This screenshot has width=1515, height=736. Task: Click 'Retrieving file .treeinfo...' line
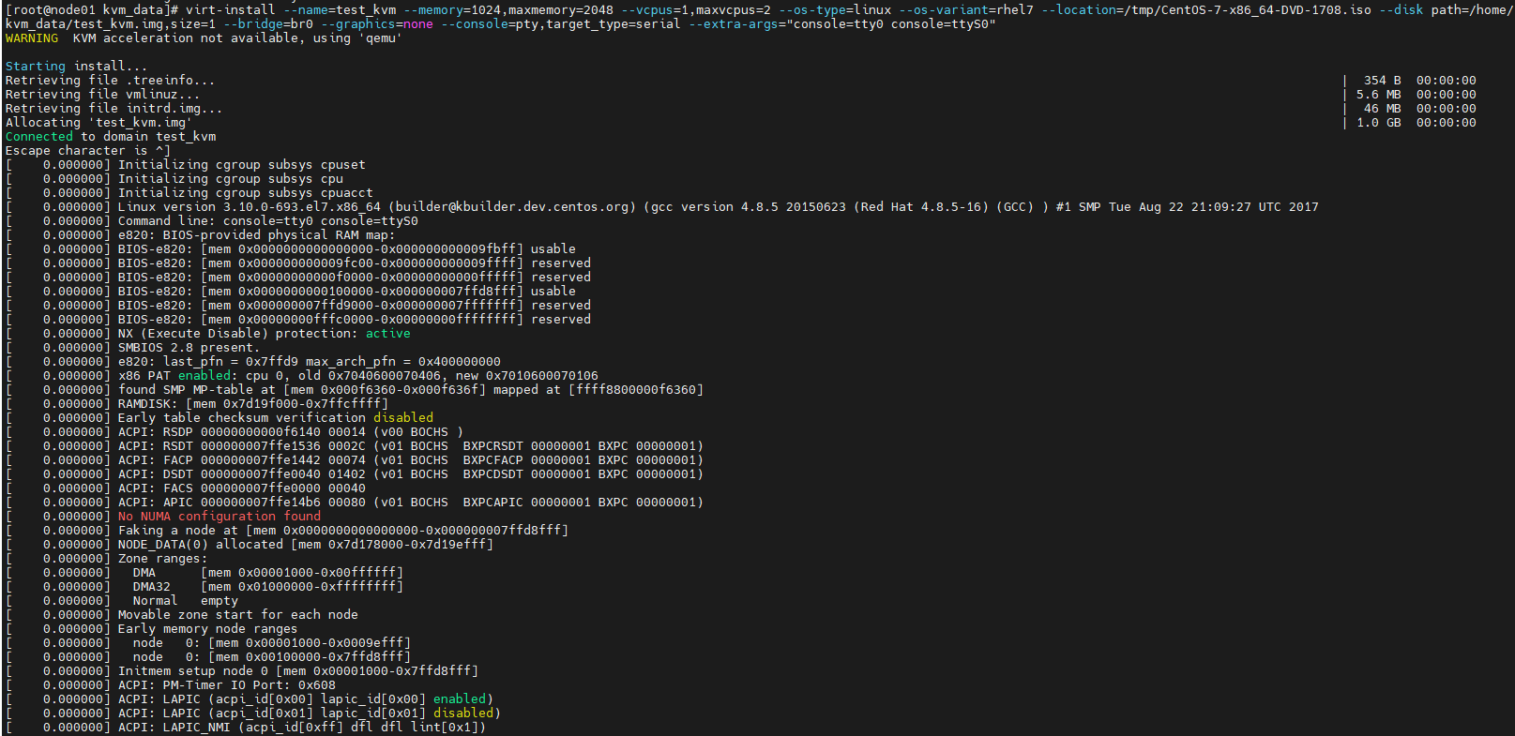coord(110,80)
